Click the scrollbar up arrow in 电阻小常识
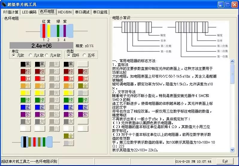239x166 pixels. [232, 62]
